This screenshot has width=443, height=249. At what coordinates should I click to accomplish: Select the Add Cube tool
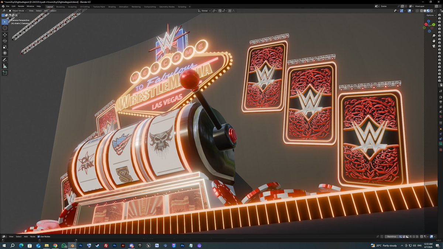tap(5, 73)
